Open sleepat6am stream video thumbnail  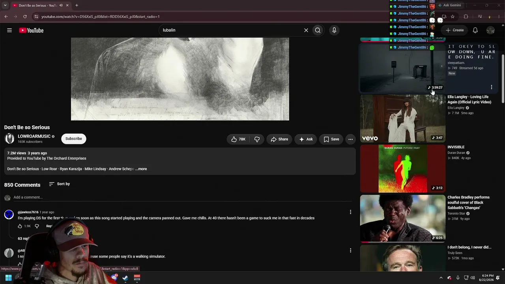click(402, 68)
